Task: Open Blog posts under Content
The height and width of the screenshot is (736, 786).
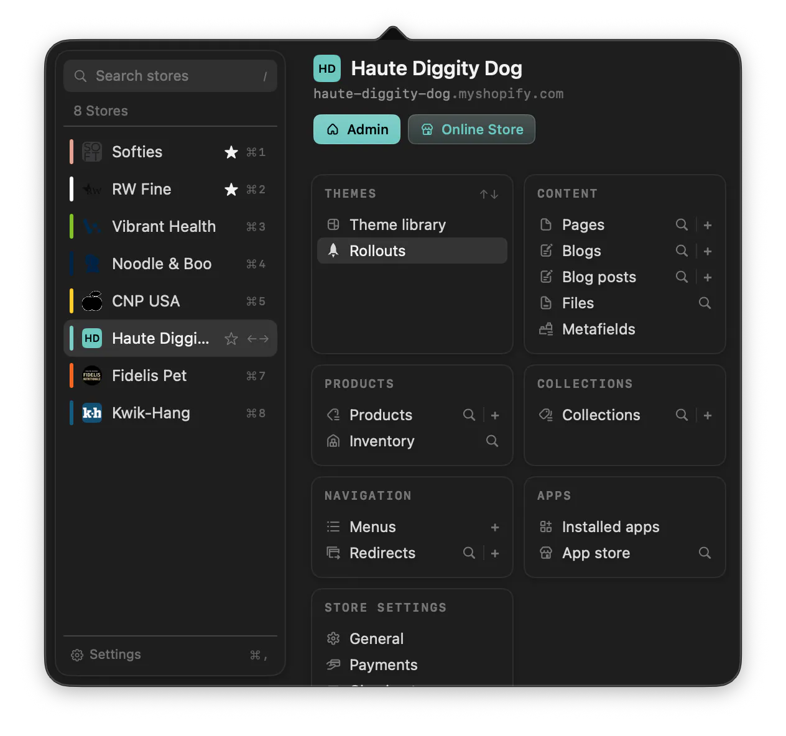Action: [x=599, y=277]
